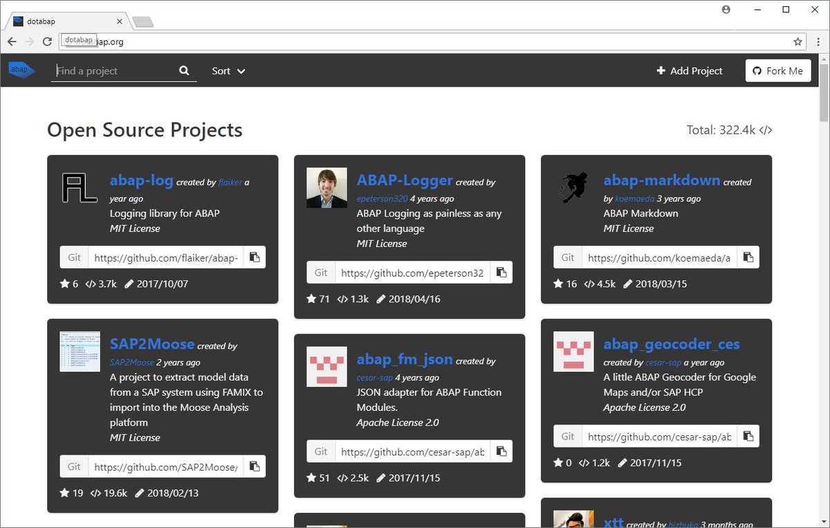Click the abap-log avatar image

[80, 188]
